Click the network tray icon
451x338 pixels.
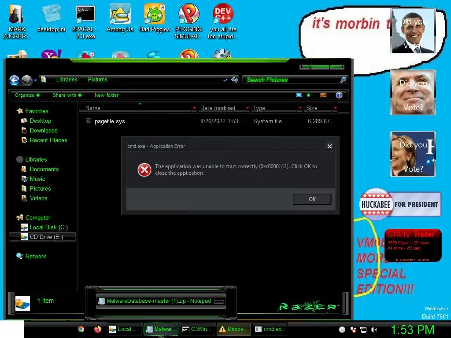(x=363, y=330)
